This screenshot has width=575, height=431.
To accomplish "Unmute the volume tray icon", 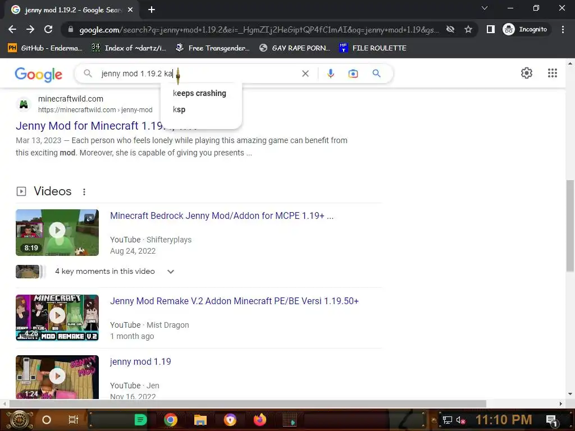I will tap(460, 420).
